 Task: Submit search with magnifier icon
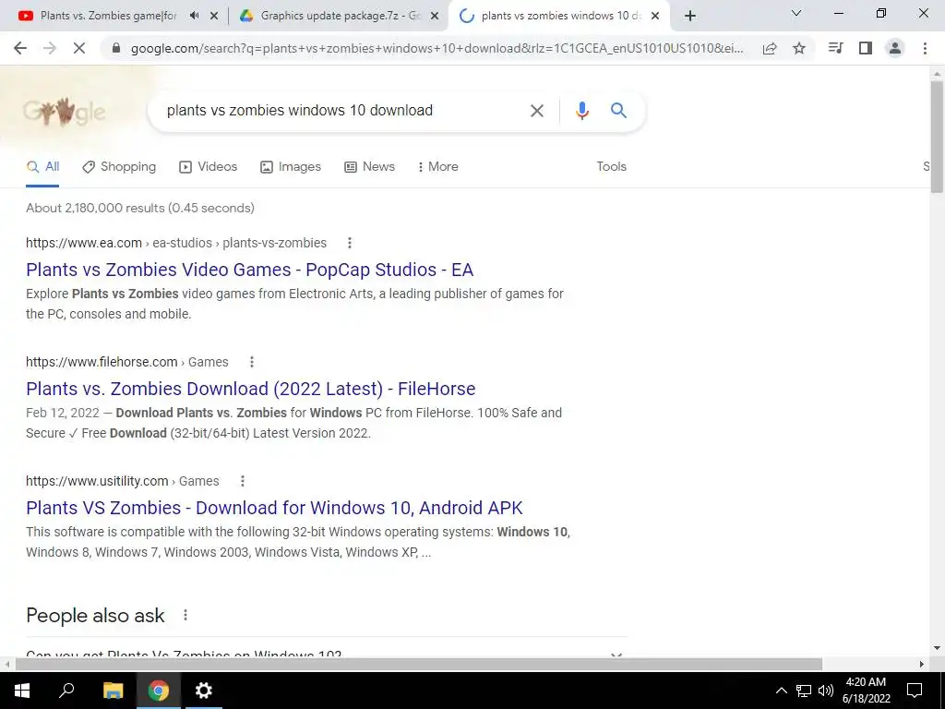618,111
